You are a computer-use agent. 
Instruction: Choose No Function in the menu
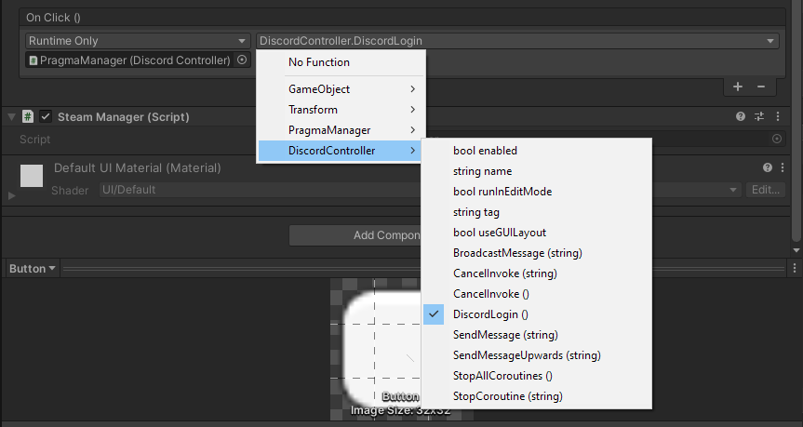(x=319, y=62)
